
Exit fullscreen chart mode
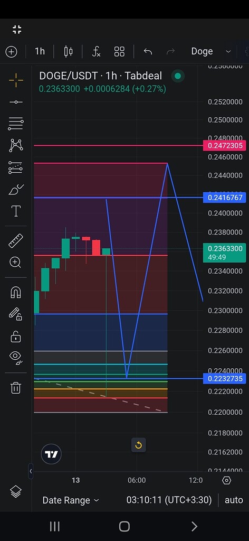click(17, 30)
